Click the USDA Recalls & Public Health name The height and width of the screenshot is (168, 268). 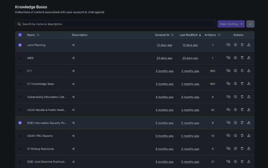[x=47, y=110]
